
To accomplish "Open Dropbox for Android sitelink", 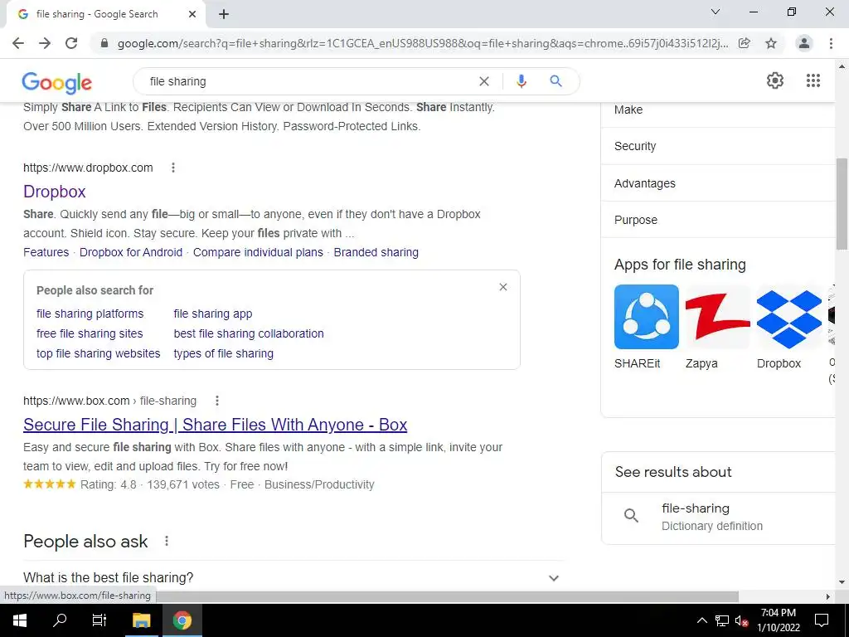I will coord(131,252).
